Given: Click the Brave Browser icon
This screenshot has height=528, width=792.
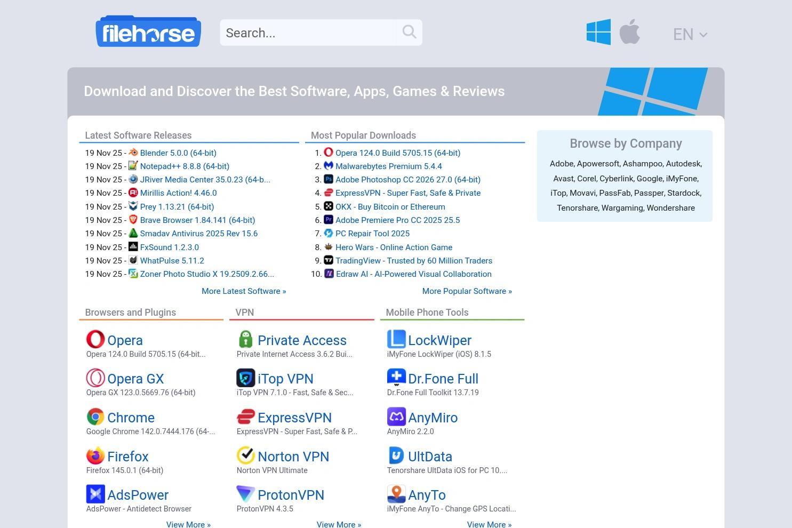Looking at the screenshot, I should click(133, 220).
